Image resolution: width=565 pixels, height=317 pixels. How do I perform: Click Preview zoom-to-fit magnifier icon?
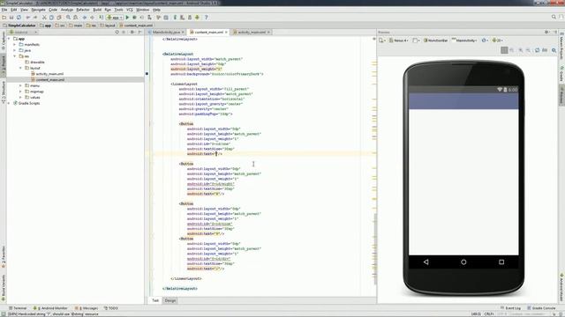(554, 50)
